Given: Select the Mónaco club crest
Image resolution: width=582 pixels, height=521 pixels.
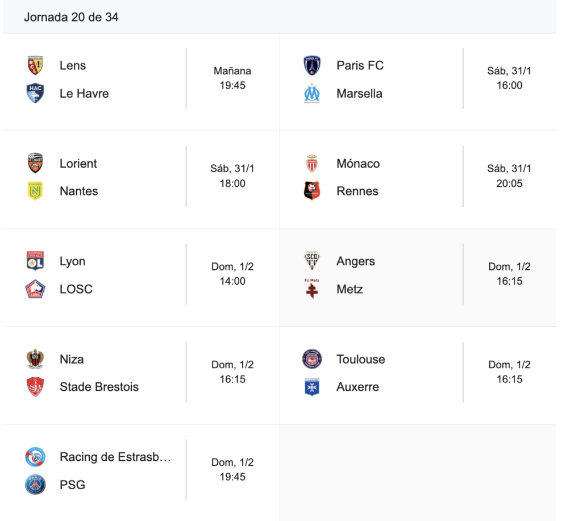Looking at the screenshot, I should pos(312,164).
